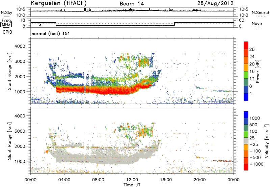Viewport: 270px width, 187px height.
Task: Click the '4000' tick of the power panel
Action: tap(20, 46)
